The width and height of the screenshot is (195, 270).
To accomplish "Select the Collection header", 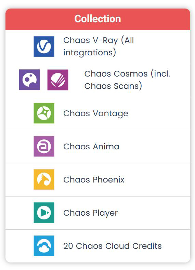I will coord(98,19).
